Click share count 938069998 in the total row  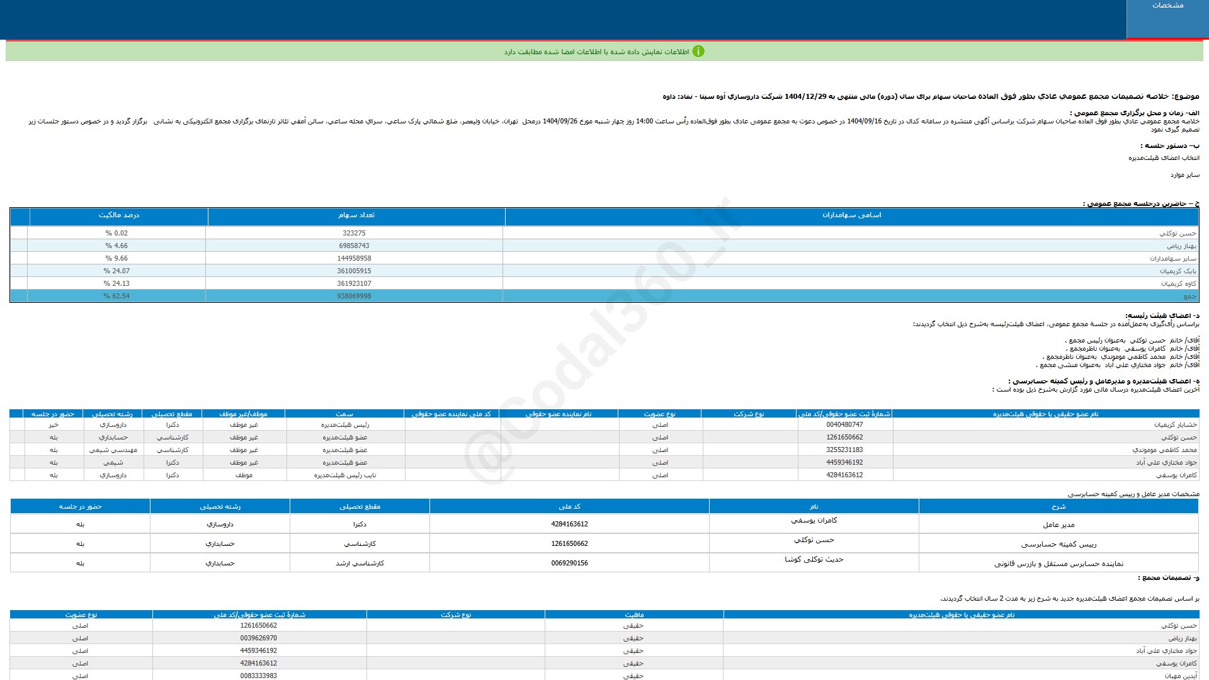click(354, 296)
